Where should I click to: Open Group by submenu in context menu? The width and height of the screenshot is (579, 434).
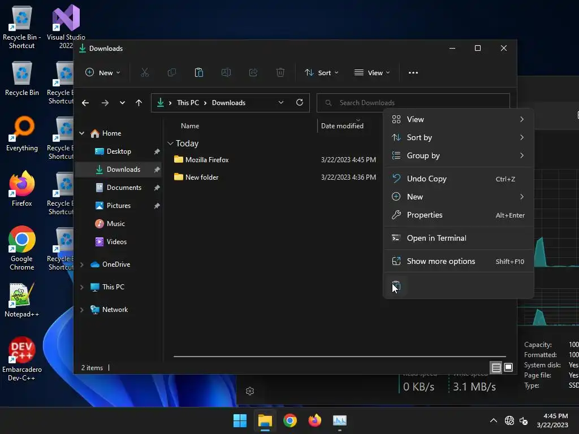coord(458,155)
